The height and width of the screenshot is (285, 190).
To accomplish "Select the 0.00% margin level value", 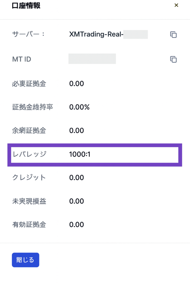I will [79, 107].
